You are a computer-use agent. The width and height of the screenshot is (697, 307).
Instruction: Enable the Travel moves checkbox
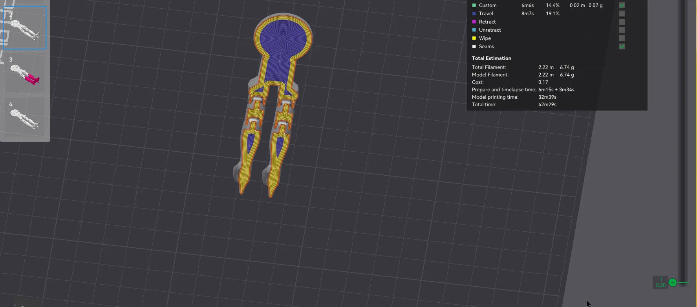[622, 14]
